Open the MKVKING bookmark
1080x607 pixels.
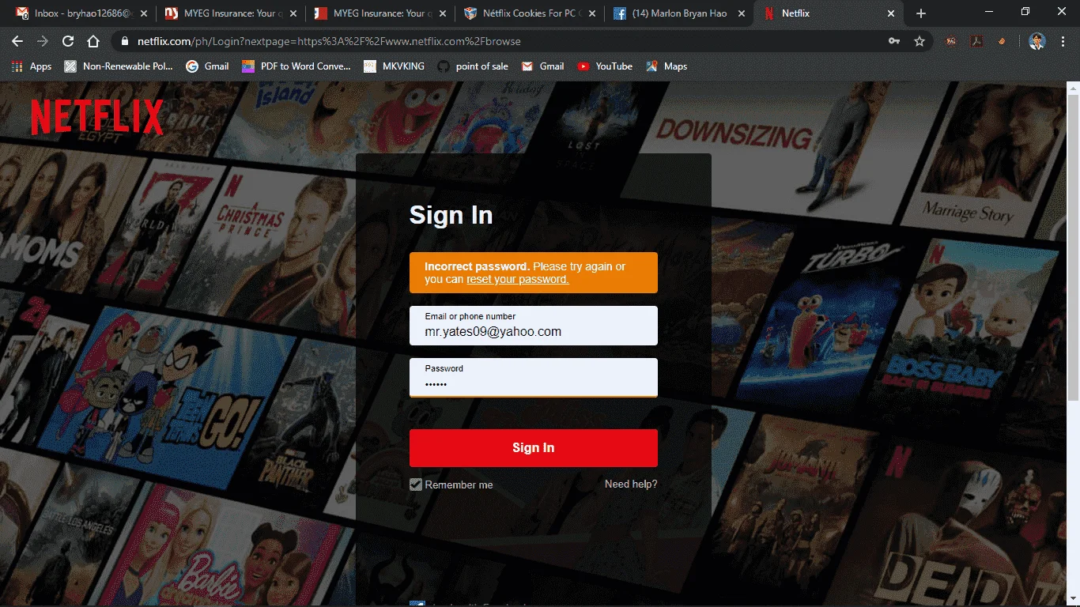(394, 66)
